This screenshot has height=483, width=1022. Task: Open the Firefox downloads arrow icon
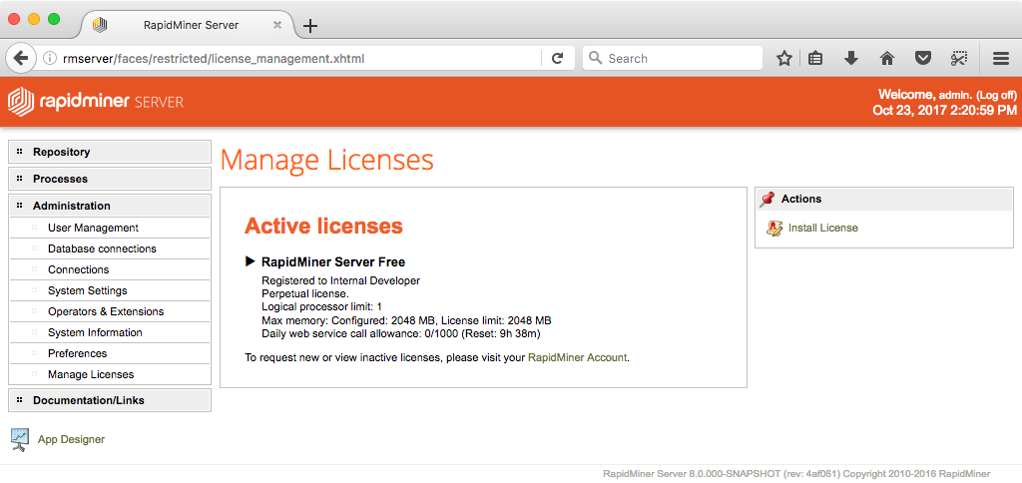point(850,59)
